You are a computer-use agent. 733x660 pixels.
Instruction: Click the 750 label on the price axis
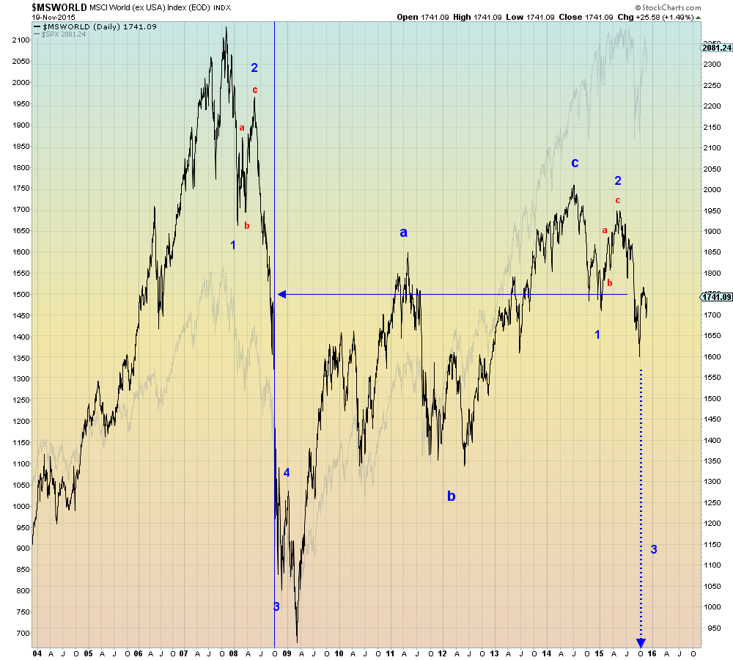coord(23,612)
